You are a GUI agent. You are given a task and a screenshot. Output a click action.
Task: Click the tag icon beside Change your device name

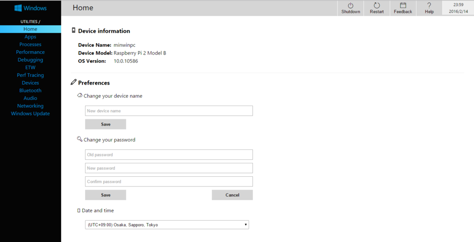[80, 95]
